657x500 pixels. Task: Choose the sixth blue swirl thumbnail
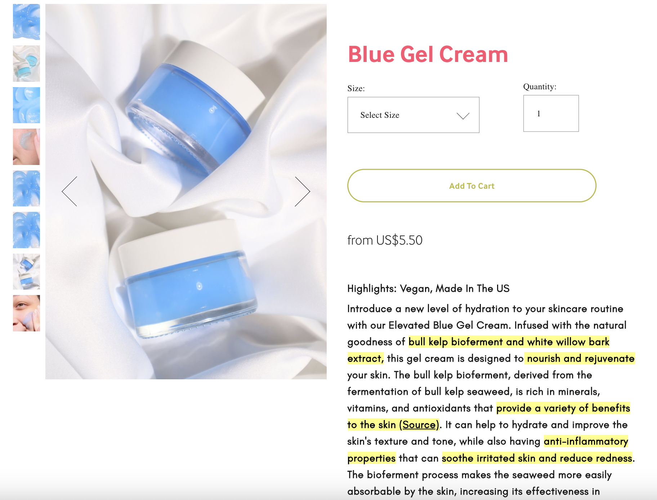point(26,230)
